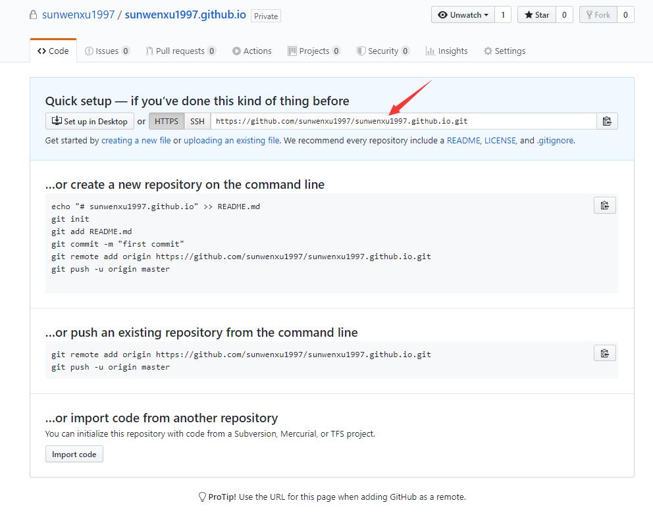Click the Private label badge
The image size is (653, 515).
tap(266, 16)
